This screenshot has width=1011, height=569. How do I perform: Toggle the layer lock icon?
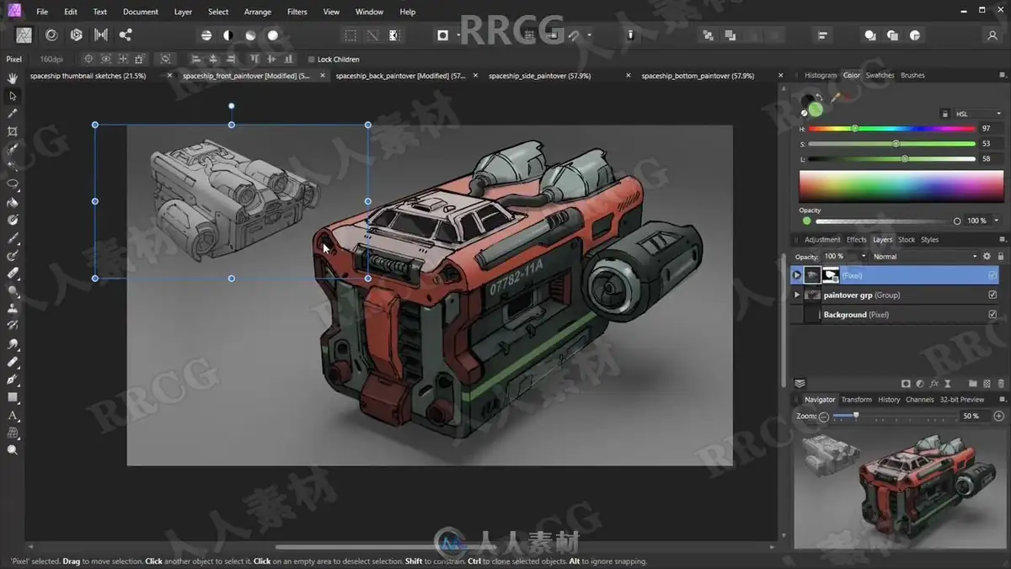pyautogui.click(x=1002, y=256)
